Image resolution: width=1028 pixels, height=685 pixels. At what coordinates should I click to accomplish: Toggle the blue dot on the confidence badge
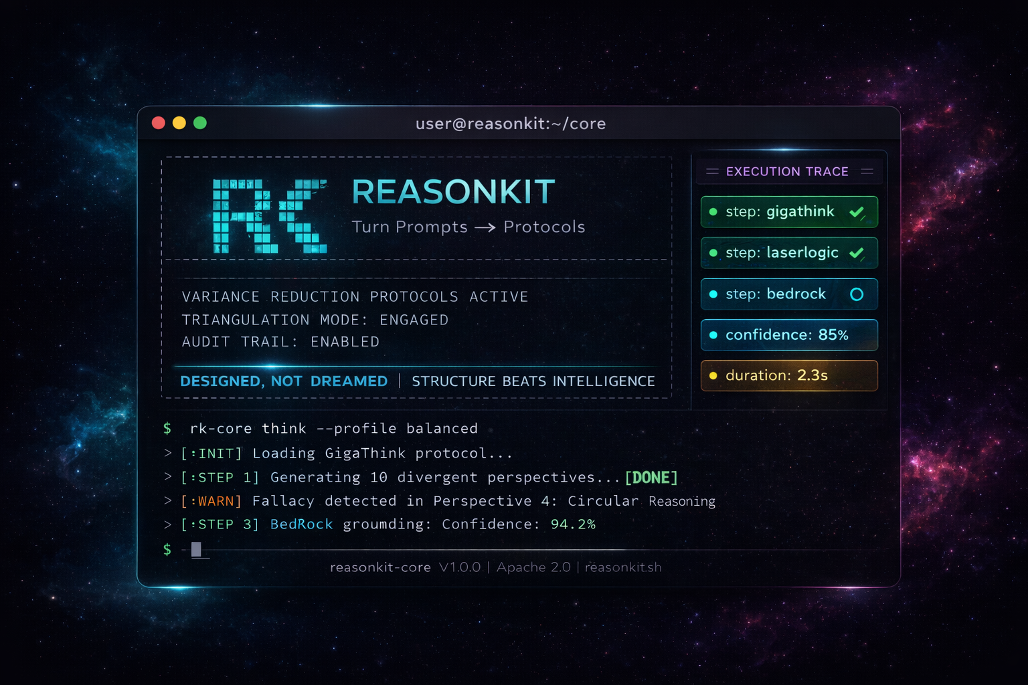click(713, 334)
